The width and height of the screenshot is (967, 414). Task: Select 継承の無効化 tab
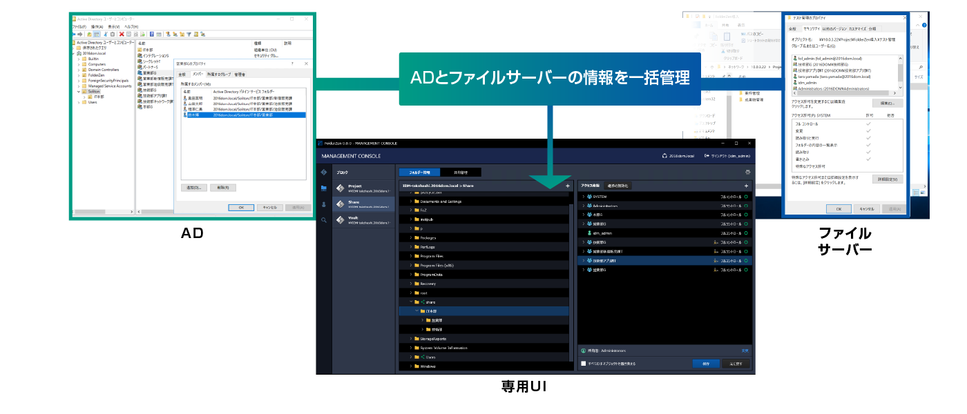(618, 186)
